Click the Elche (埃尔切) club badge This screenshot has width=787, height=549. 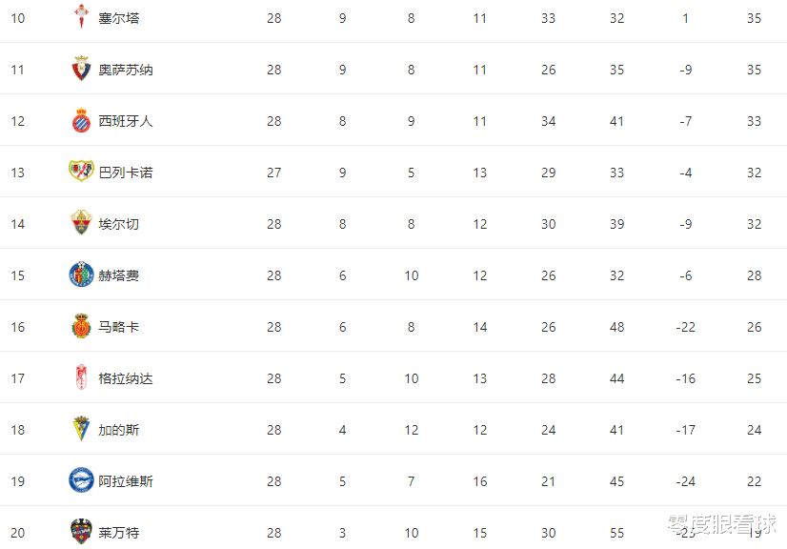(x=81, y=222)
